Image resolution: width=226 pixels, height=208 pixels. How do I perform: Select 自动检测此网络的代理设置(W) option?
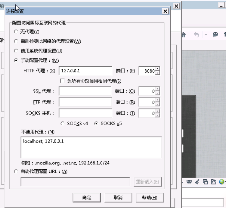point(16,41)
